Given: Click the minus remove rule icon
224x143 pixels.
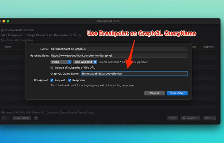Looking at the screenshot, I should coord(8,118).
